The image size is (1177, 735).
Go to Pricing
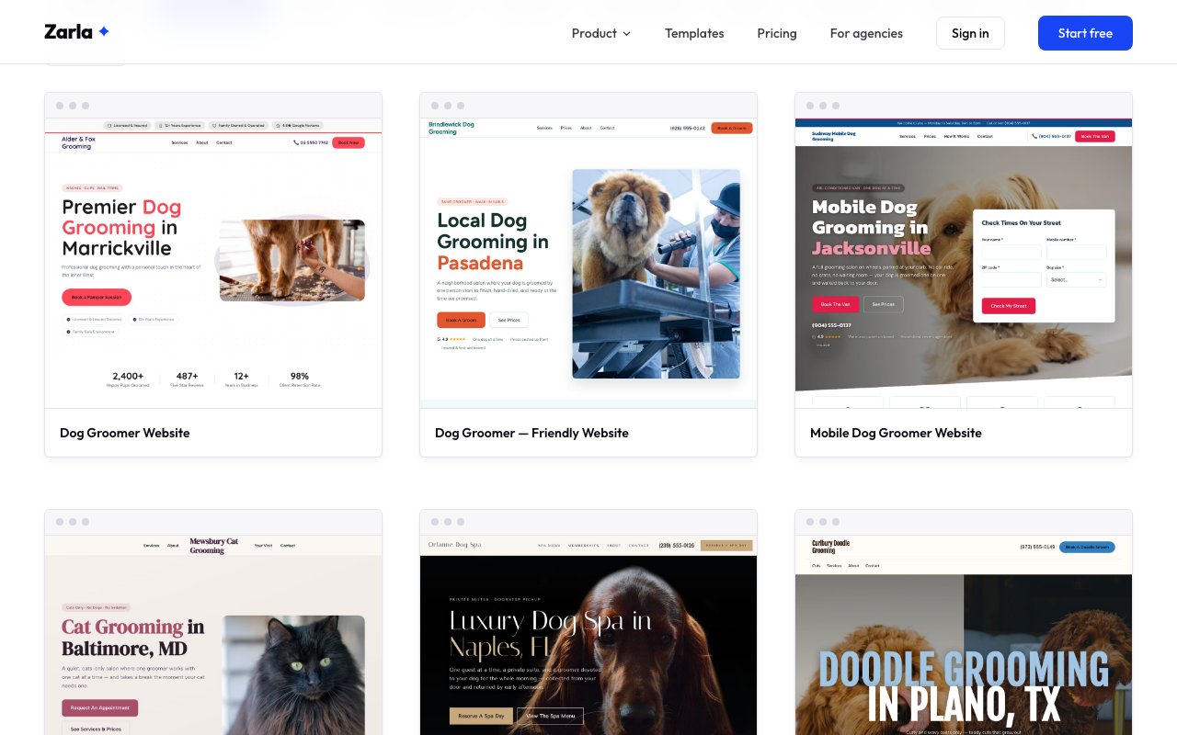pyautogui.click(x=777, y=33)
